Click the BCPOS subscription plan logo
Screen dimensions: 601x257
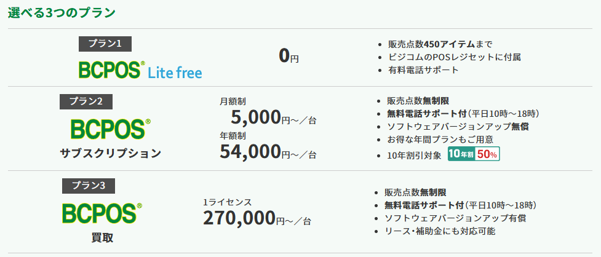click(108, 129)
